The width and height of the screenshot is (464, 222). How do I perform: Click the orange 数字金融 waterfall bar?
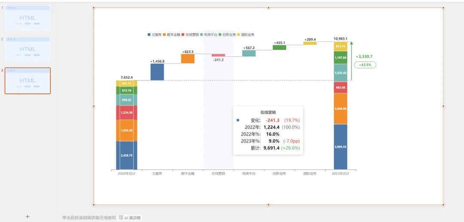pos(188,59)
